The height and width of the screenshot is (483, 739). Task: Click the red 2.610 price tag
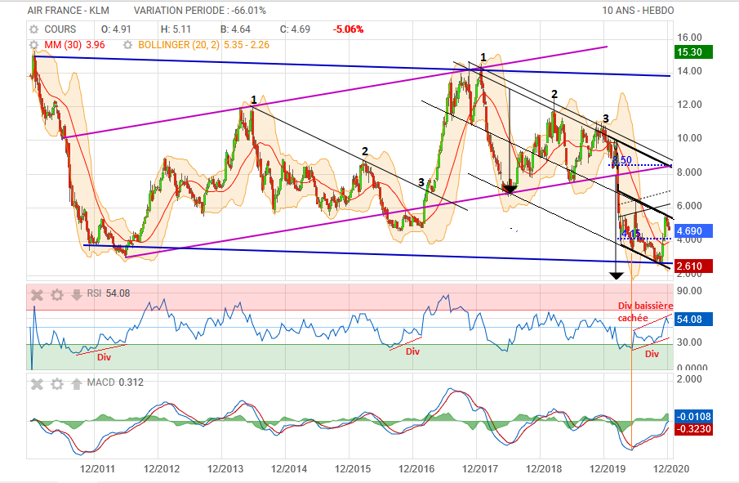click(693, 266)
